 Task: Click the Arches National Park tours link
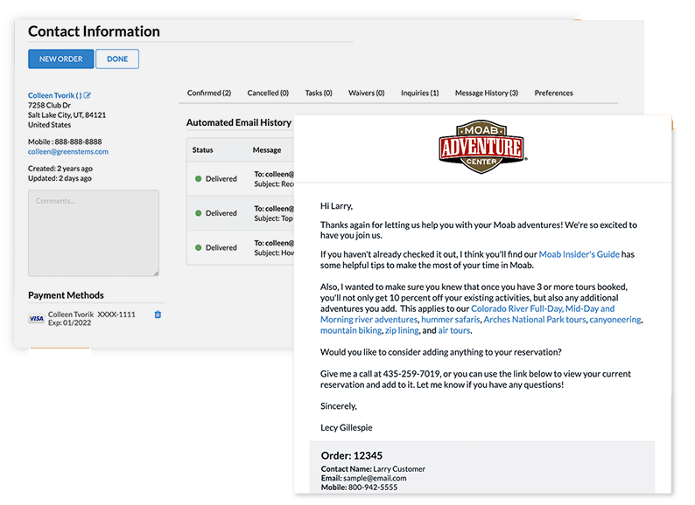point(535,320)
